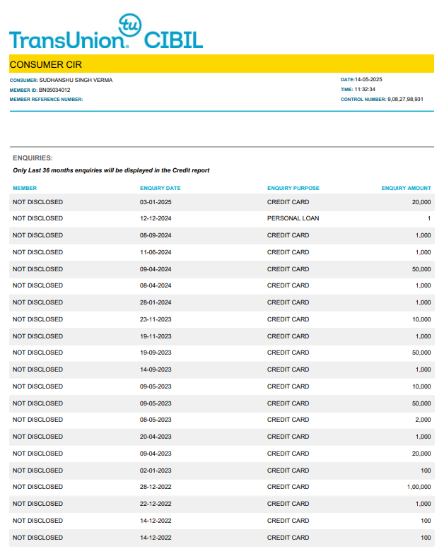The width and height of the screenshot is (444, 556).
Task: Click the ENQUIRY AMOUNT column header
Action: (x=407, y=188)
